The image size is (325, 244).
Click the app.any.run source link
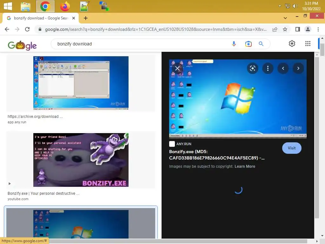(x=17, y=122)
